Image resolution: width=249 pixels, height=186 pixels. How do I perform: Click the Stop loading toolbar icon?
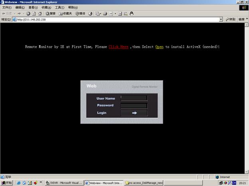tap(28, 14)
